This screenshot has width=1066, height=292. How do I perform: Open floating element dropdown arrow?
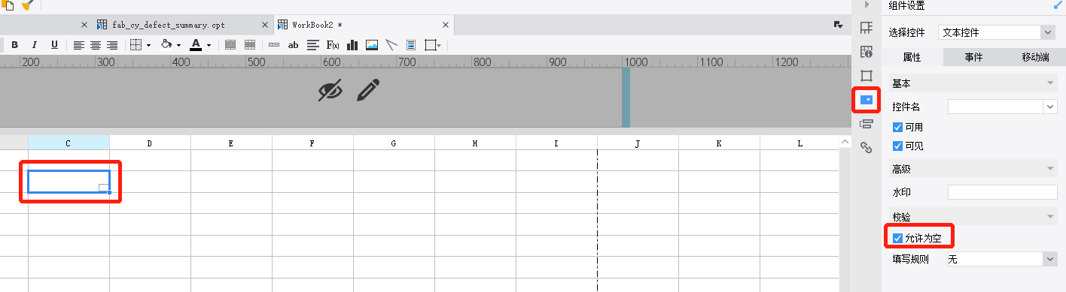[x=440, y=46]
